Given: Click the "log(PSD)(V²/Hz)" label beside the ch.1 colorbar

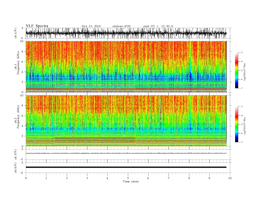Looking at the screenshot, I should 245,71.
